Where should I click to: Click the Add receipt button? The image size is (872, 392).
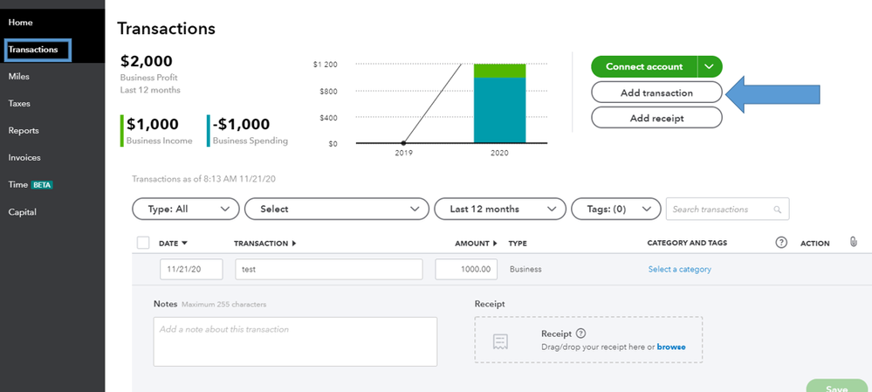pyautogui.click(x=656, y=118)
